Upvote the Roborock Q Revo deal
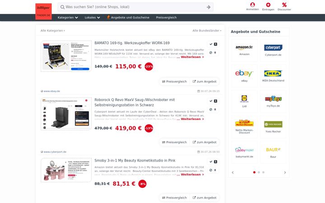 213,101
